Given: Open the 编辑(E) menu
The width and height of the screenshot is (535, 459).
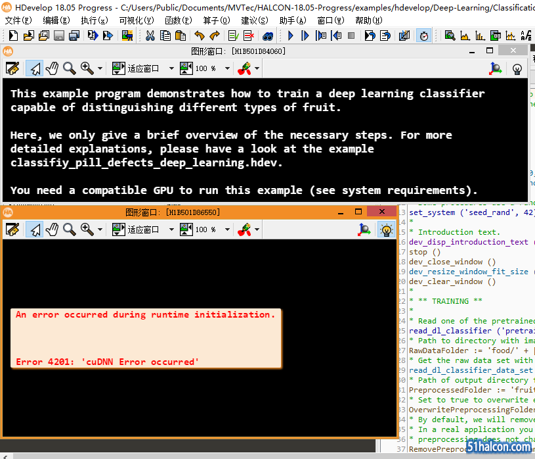Looking at the screenshot, I should point(56,20).
